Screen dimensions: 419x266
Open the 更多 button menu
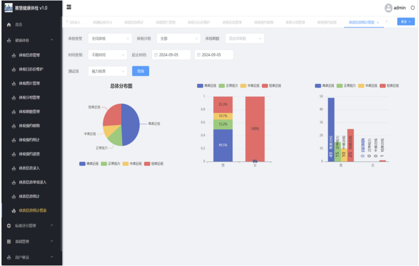click(x=406, y=21)
